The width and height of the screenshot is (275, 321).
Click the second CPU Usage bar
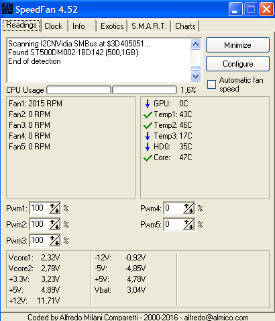pos(144,90)
